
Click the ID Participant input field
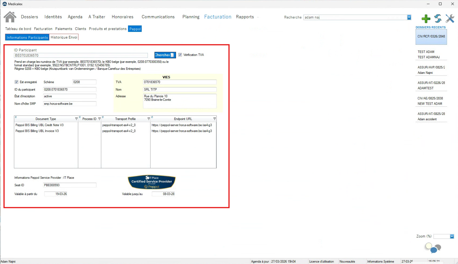click(x=81, y=55)
